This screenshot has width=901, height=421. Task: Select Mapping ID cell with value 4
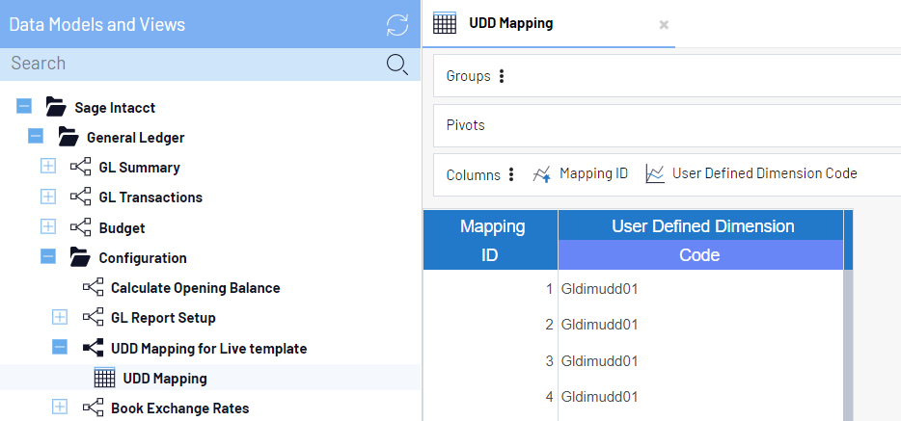[x=491, y=397]
